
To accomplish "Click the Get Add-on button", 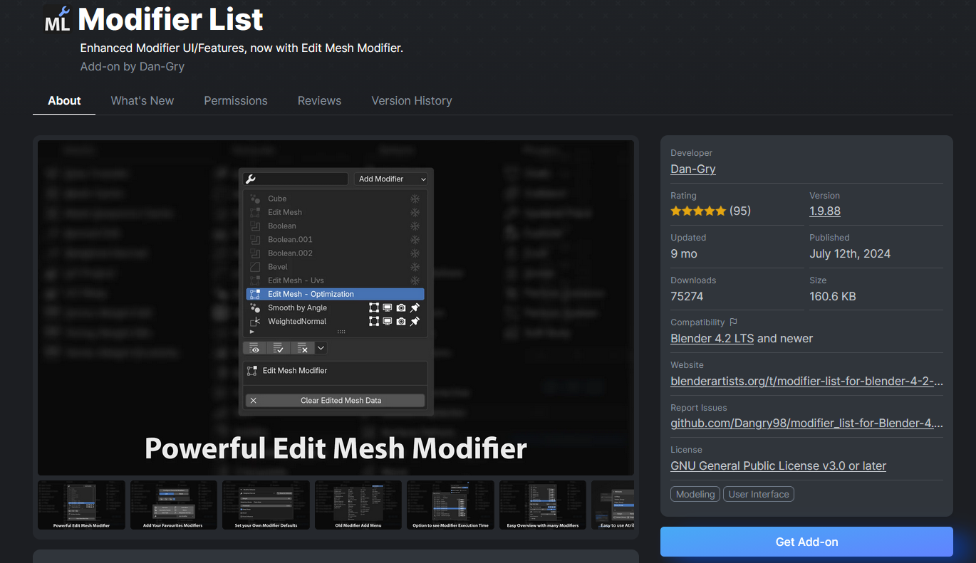I will tap(806, 542).
